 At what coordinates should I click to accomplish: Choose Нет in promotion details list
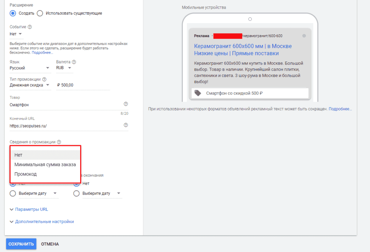click(45, 155)
